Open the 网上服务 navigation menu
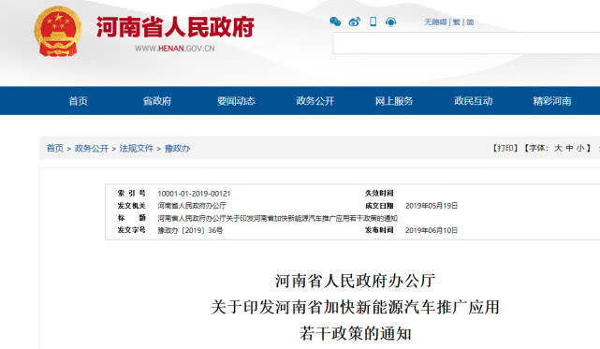The image size is (600, 349). [x=394, y=101]
